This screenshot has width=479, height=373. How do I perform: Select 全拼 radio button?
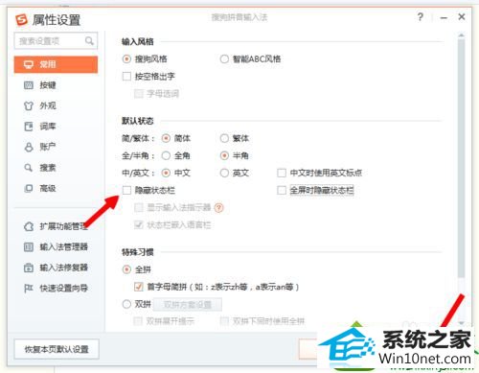126,269
